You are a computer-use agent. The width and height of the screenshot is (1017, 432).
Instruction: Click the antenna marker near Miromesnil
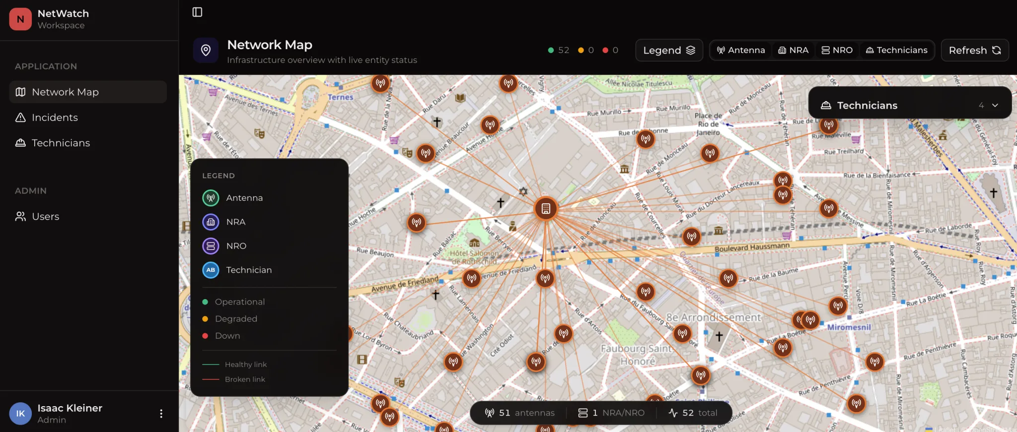click(x=838, y=306)
